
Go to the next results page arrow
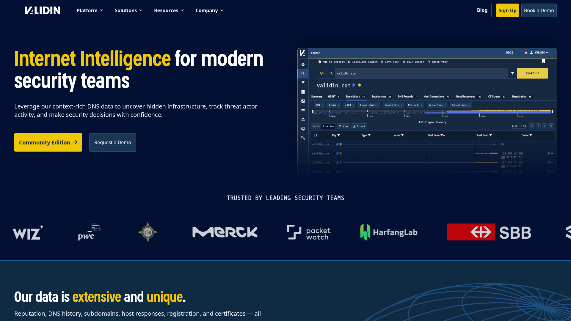pyautogui.click(x=545, y=126)
